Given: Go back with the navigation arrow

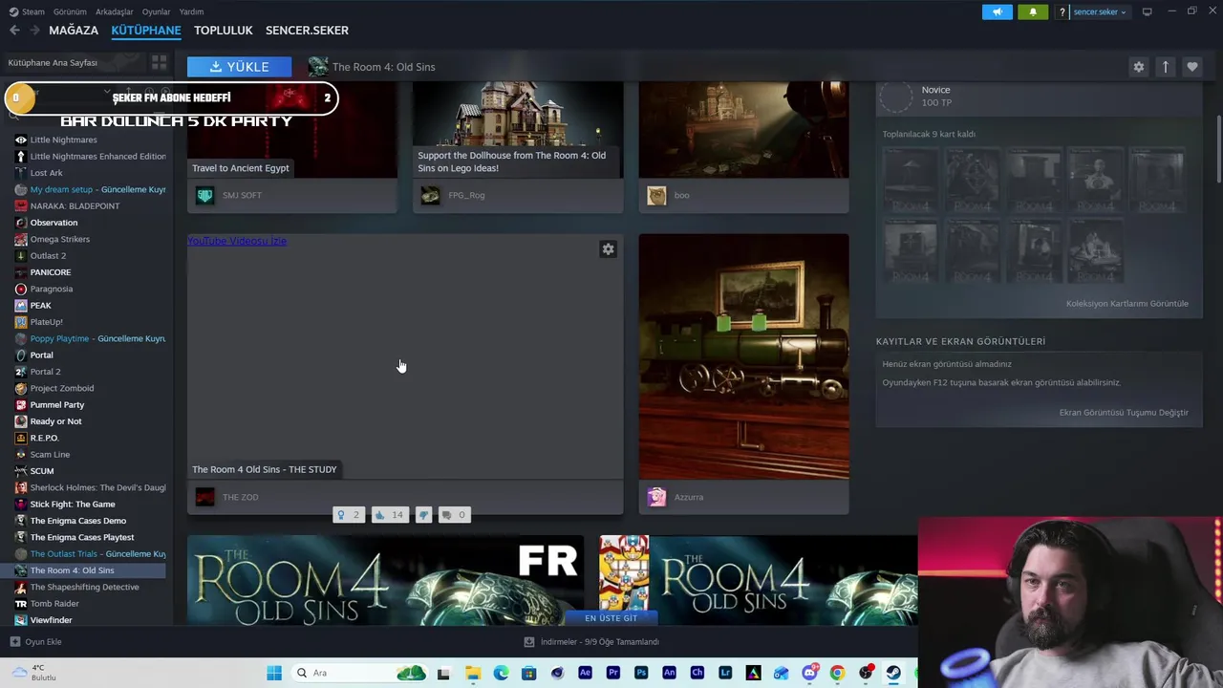Looking at the screenshot, I should [14, 31].
